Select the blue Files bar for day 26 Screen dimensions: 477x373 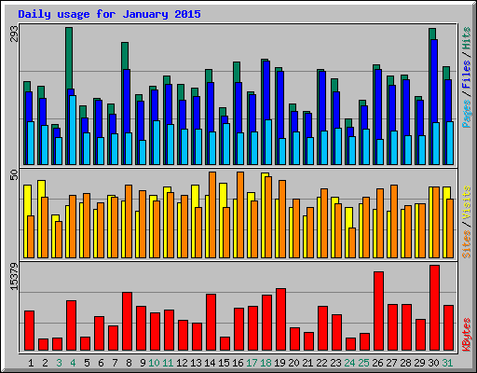pos(378,104)
